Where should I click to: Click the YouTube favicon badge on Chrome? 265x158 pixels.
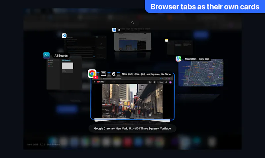96,77
